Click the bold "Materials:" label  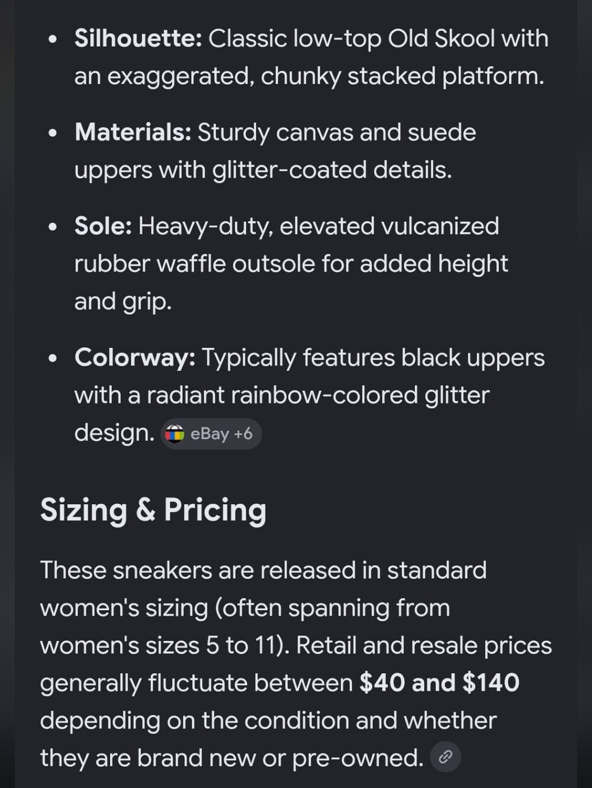(x=133, y=133)
